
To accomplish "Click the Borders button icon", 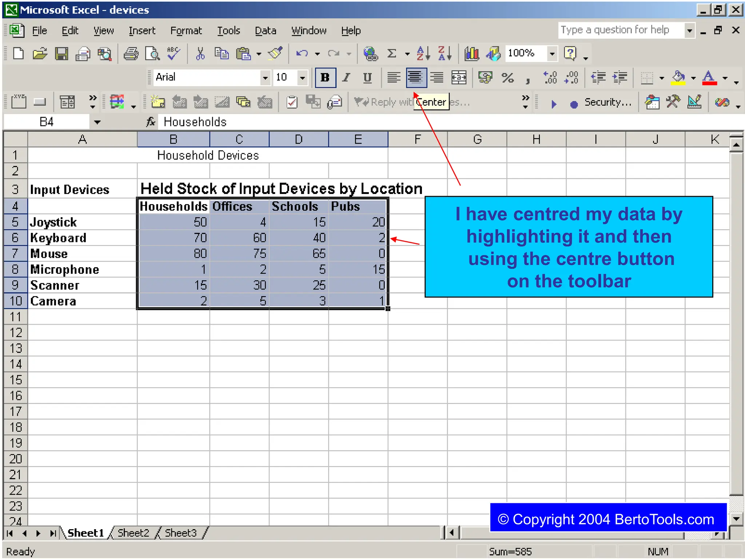I will [x=647, y=78].
